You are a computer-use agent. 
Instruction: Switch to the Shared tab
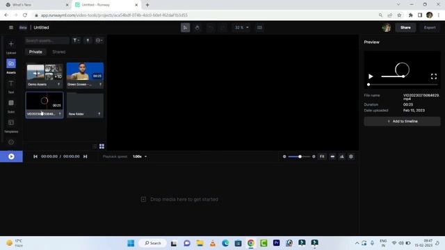59,52
